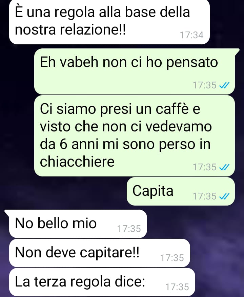Viewport: 244px width, 297px height.
Task: Tap the double-check icon next to 'Capita'
Action: tap(224, 196)
